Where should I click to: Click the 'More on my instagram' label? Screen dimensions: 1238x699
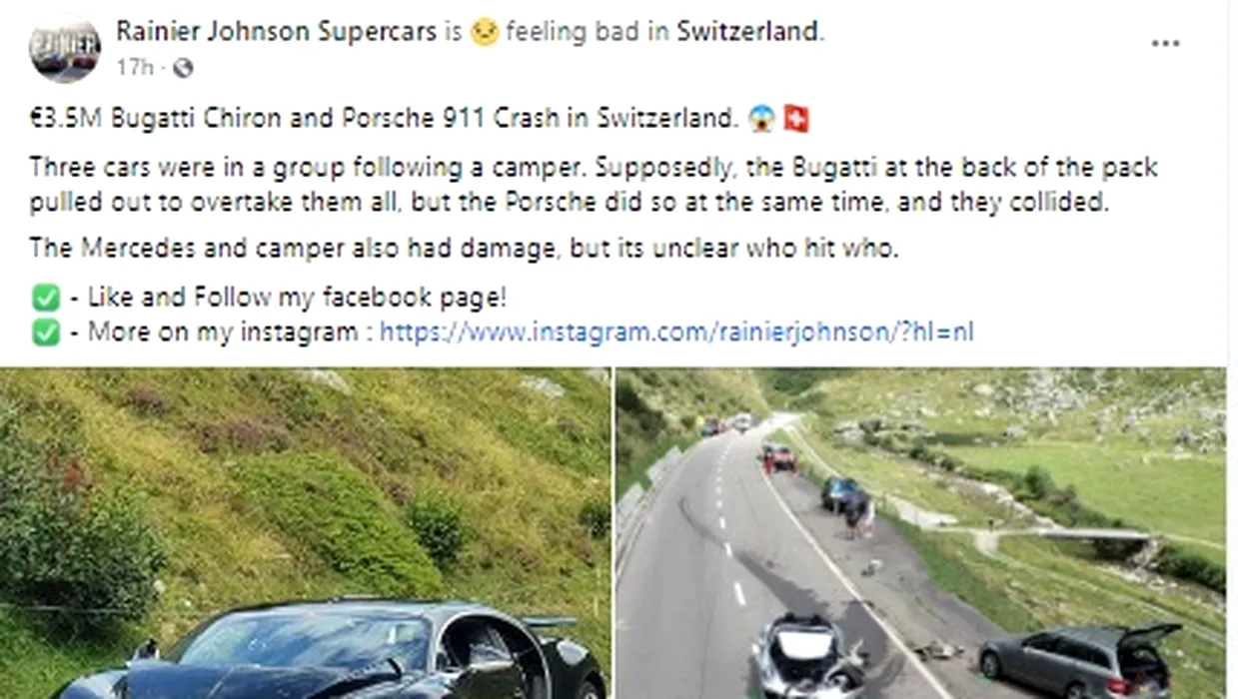tap(223, 332)
